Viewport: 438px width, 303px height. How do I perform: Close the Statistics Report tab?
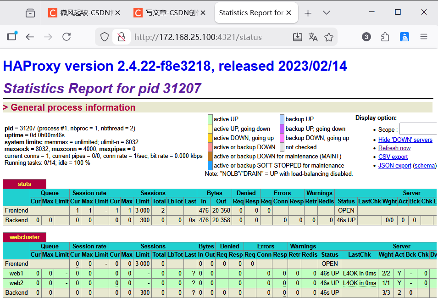289,13
